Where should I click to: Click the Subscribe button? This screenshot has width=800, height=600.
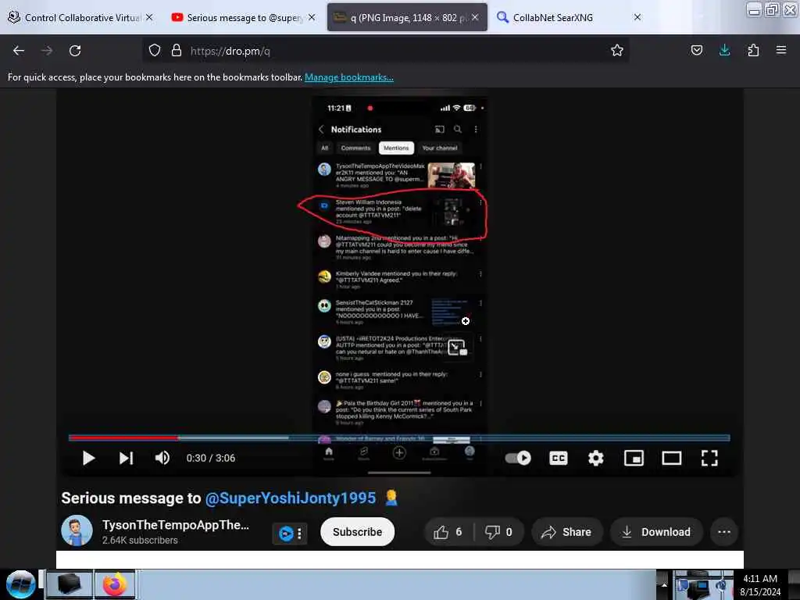(357, 532)
